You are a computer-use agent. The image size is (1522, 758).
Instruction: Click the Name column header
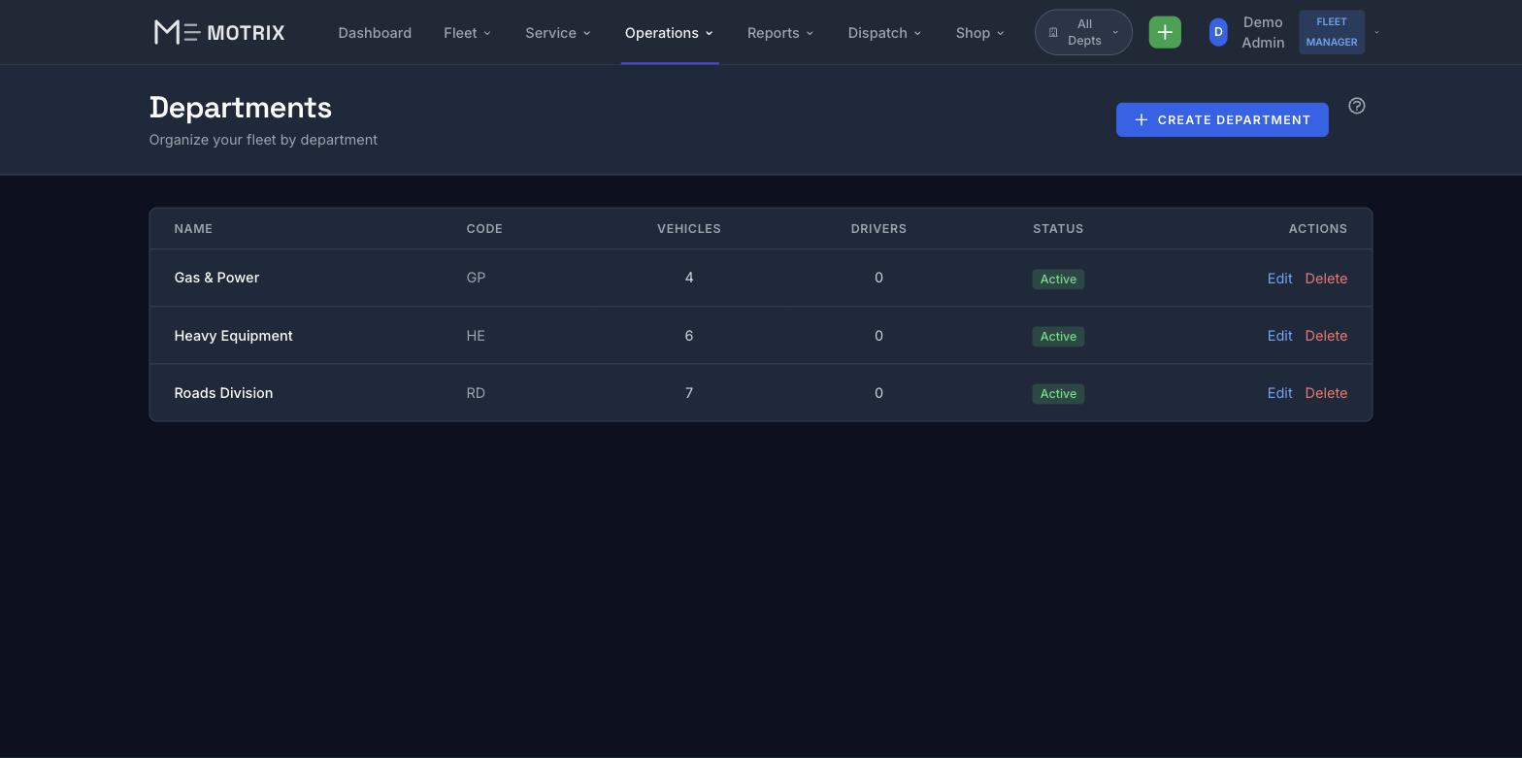click(193, 229)
